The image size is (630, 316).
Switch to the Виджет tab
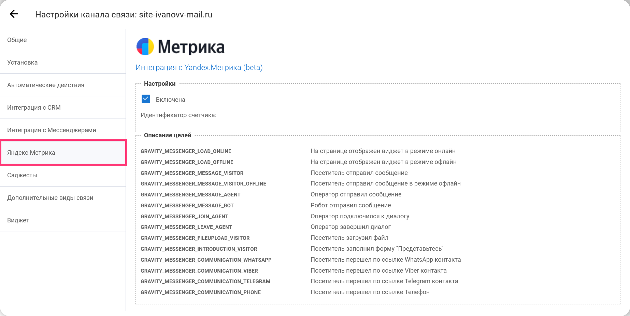point(18,220)
